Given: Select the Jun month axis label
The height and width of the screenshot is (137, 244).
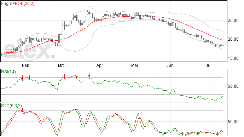Looking at the screenshot, I should [170, 65].
